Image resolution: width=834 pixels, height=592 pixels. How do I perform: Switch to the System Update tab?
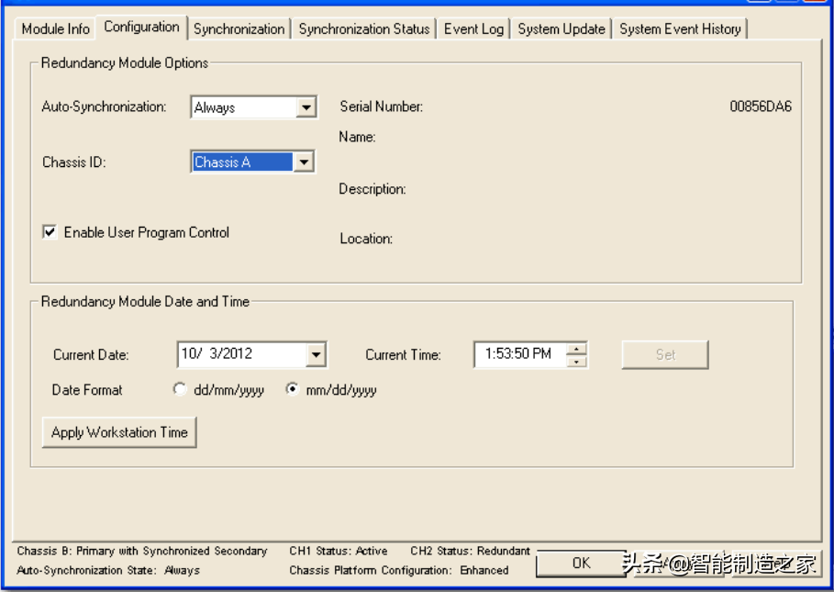click(562, 28)
